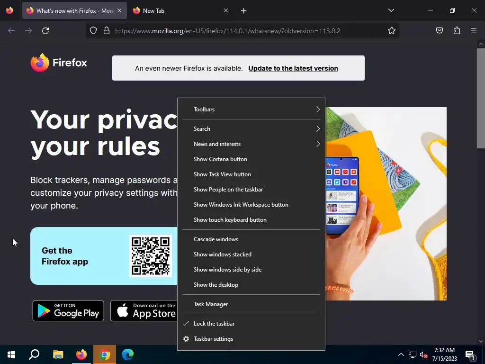Screen dimensions: 485x364
Task: Click the Firefox taskbar icon
Action: tap(81, 355)
